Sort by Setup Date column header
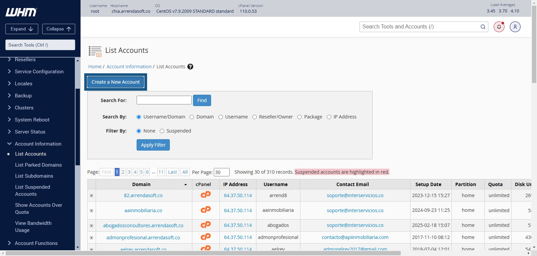537x256 pixels. tap(428, 184)
